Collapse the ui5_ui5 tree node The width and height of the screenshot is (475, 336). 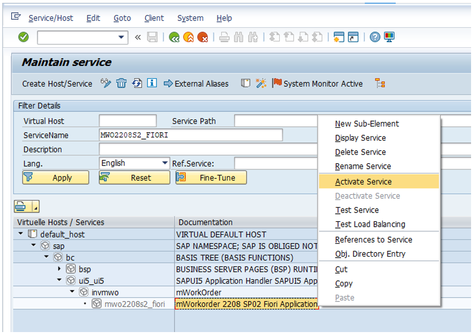pos(60,280)
